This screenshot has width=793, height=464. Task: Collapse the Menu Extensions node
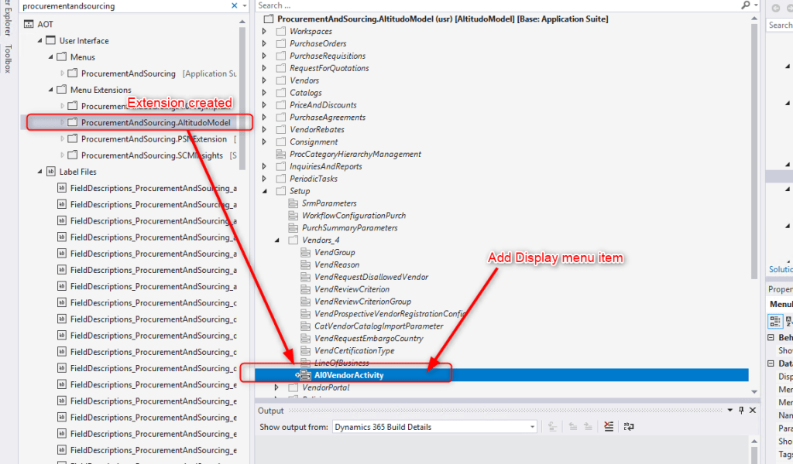(x=50, y=90)
